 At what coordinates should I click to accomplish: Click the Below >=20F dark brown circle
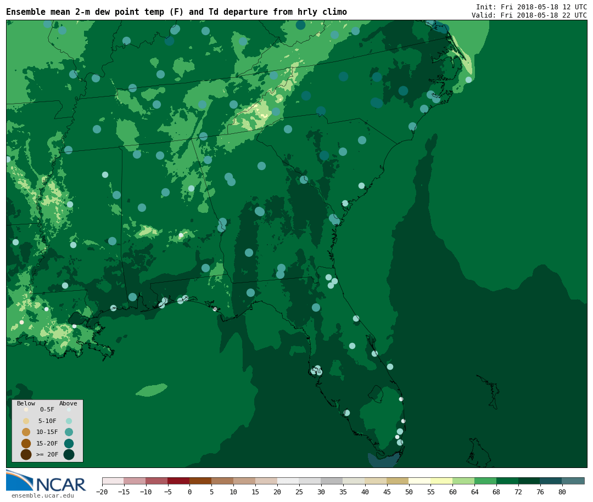[26, 454]
